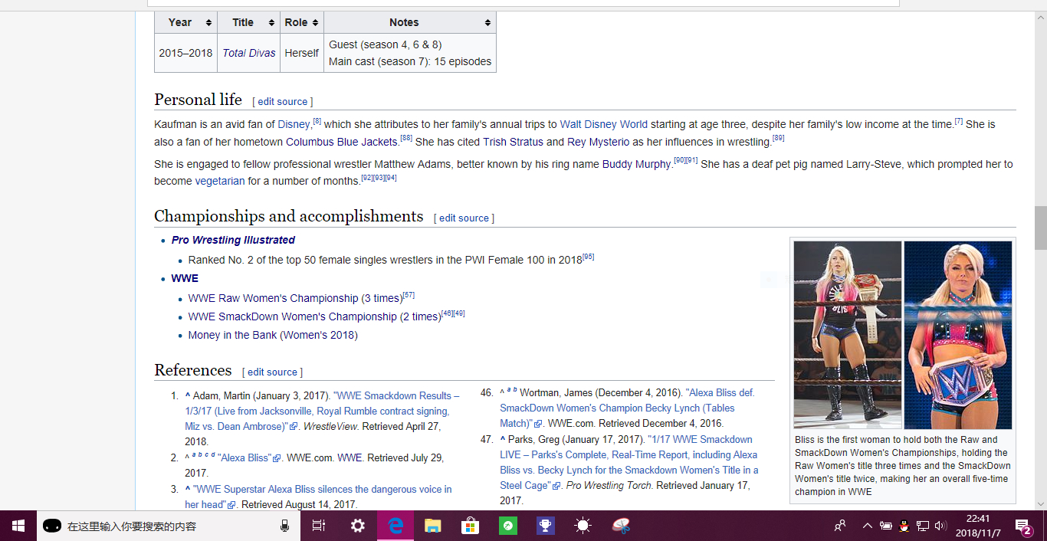The width and height of the screenshot is (1047, 541).
Task: Open the Snipping Tool icon on the taskbar
Action: 621,526
